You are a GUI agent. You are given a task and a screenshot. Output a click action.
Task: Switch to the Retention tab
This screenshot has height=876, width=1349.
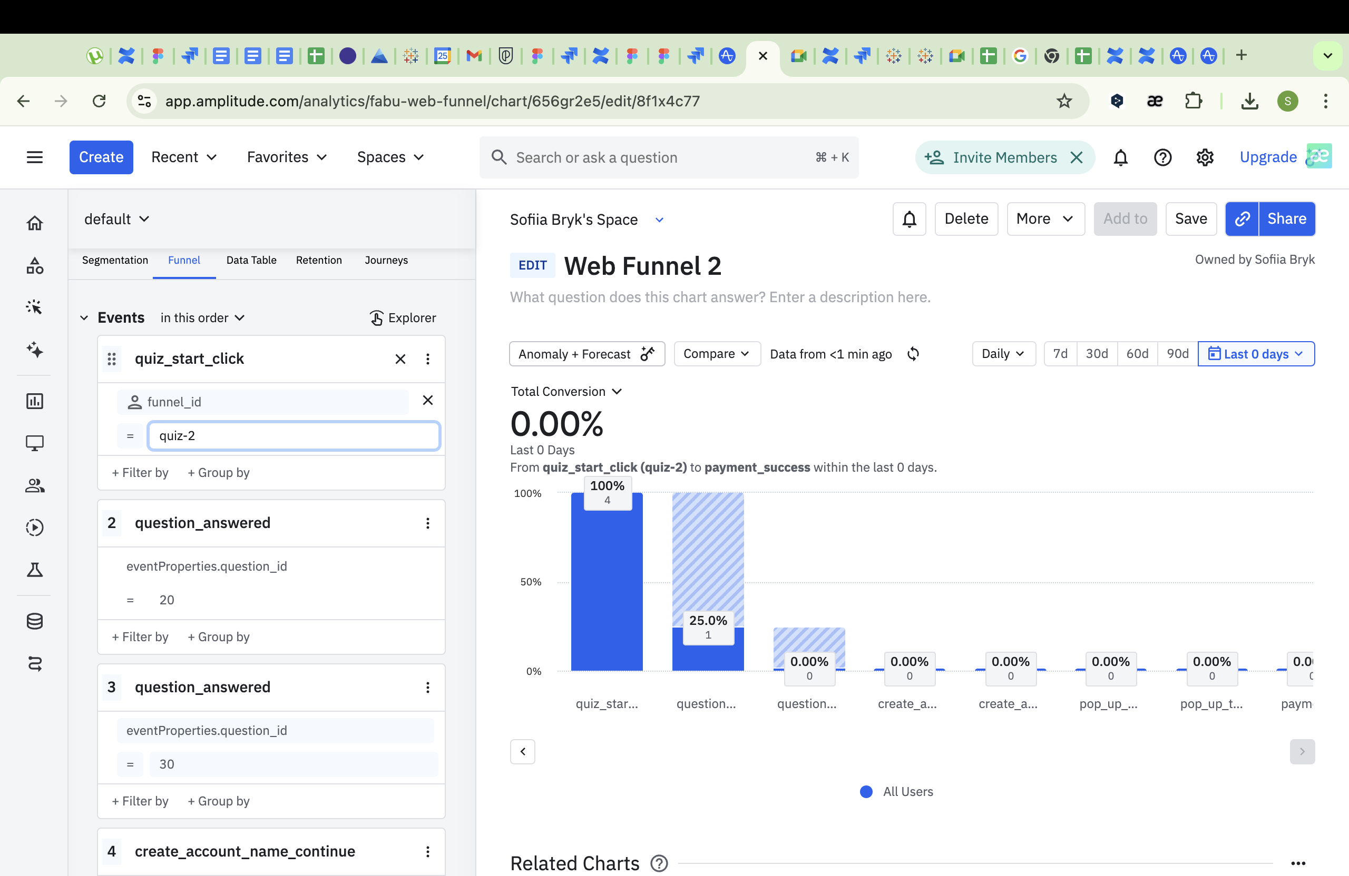319,260
